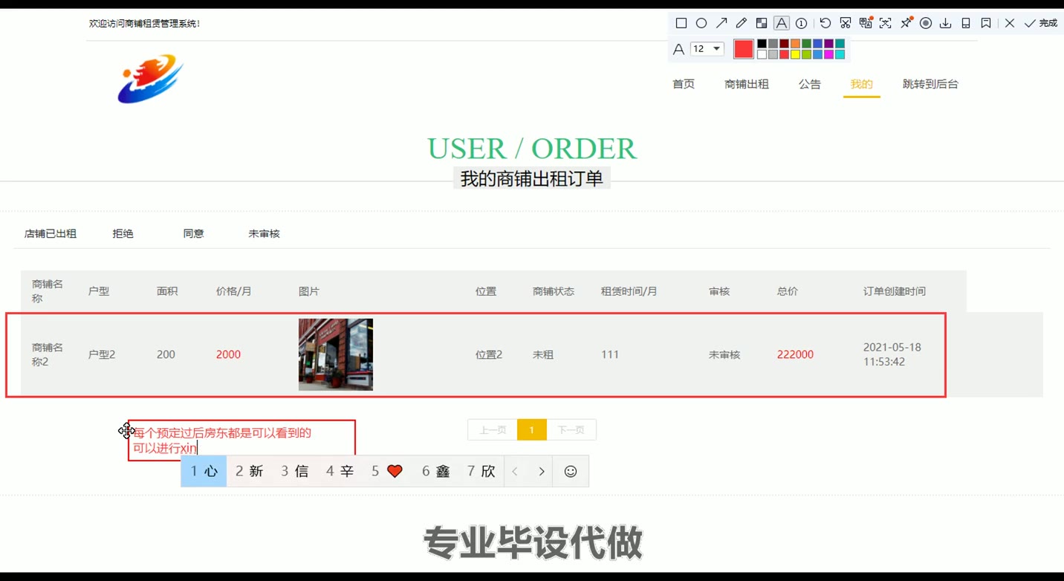Select the mosaic blur tool
The width and height of the screenshot is (1064, 581).
point(762,23)
